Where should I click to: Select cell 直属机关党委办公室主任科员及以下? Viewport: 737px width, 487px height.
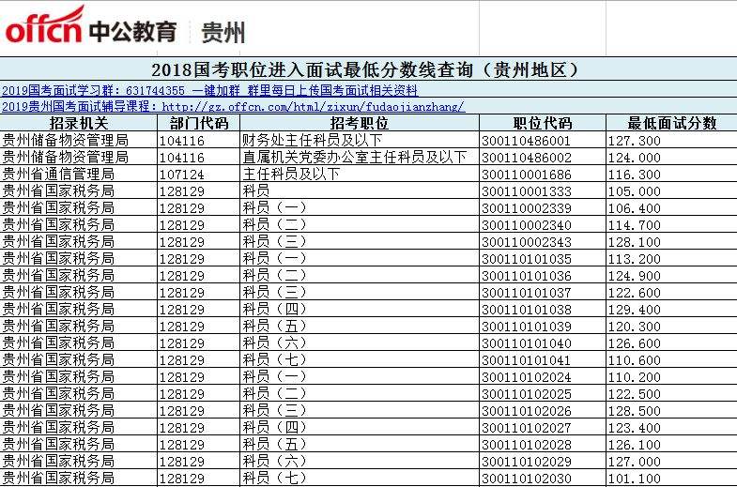click(x=360, y=157)
